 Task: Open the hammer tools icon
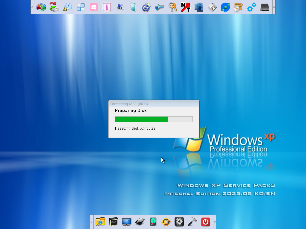coord(192,222)
